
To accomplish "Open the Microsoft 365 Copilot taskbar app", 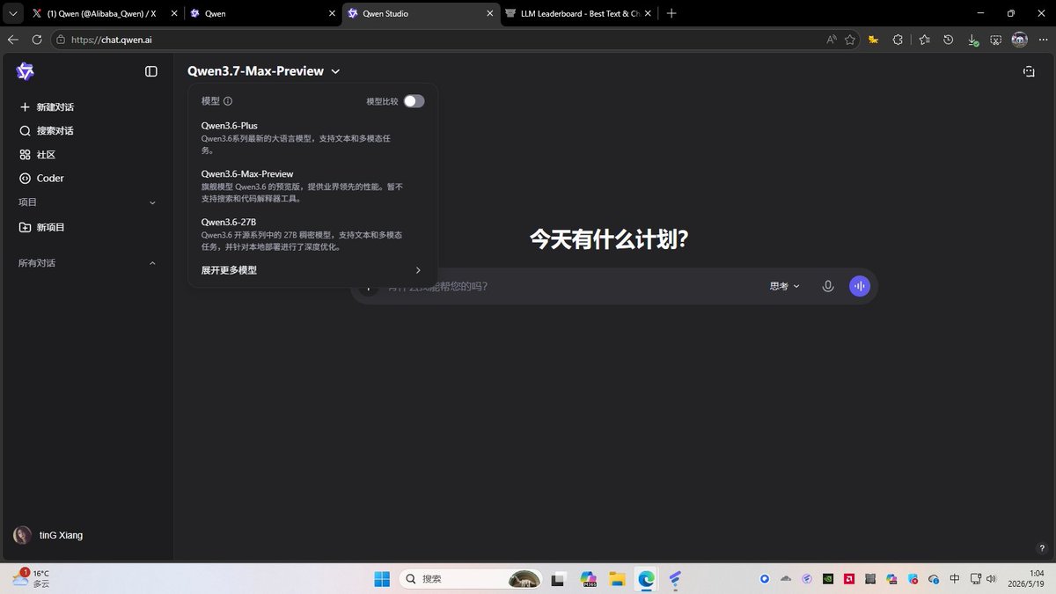I will [589, 579].
